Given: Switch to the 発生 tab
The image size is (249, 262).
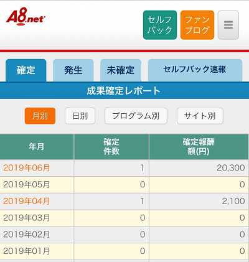Looking at the screenshot, I should pos(73,70).
